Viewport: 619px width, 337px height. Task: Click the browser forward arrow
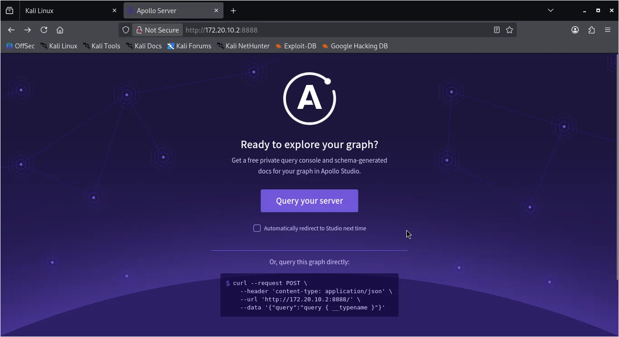[x=28, y=30]
